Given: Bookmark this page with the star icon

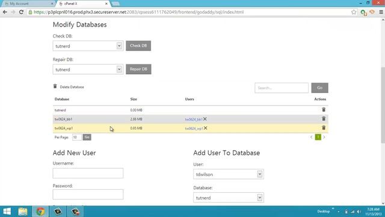Looking at the screenshot, I should (354, 12).
